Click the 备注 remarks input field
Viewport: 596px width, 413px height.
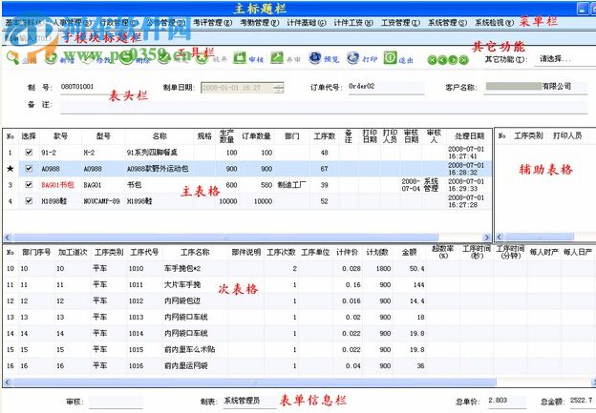click(x=324, y=106)
